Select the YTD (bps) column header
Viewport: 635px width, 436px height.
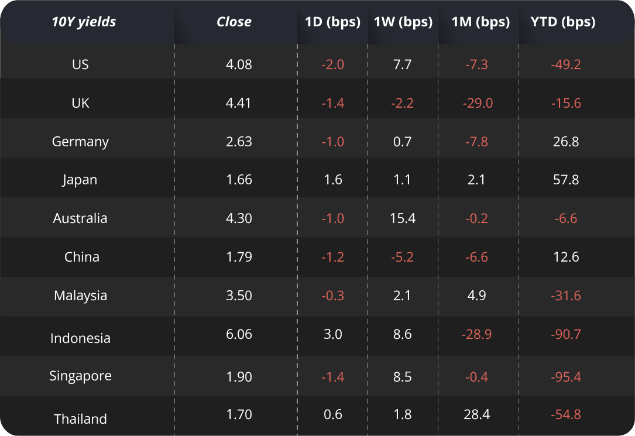click(x=562, y=22)
